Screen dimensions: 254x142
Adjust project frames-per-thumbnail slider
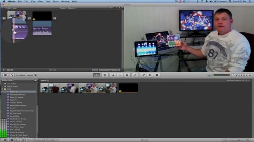110,70
